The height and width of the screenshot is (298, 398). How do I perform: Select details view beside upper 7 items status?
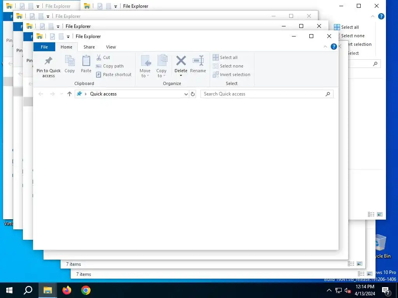351,264
